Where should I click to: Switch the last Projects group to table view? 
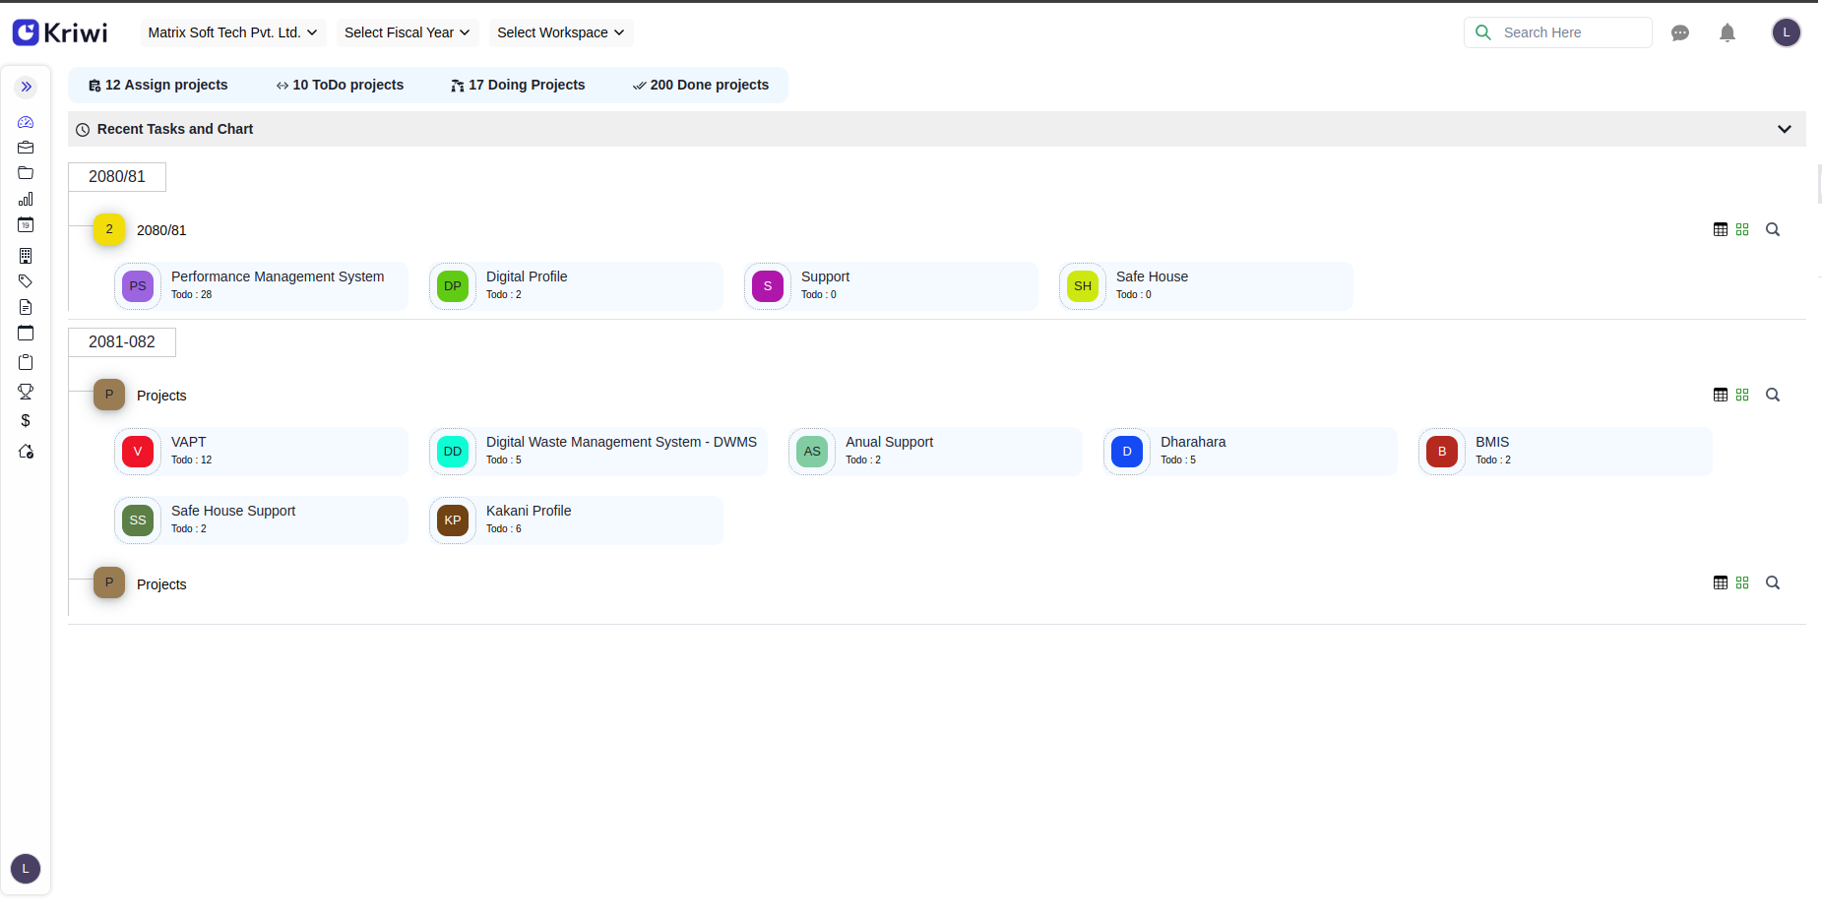(x=1720, y=582)
